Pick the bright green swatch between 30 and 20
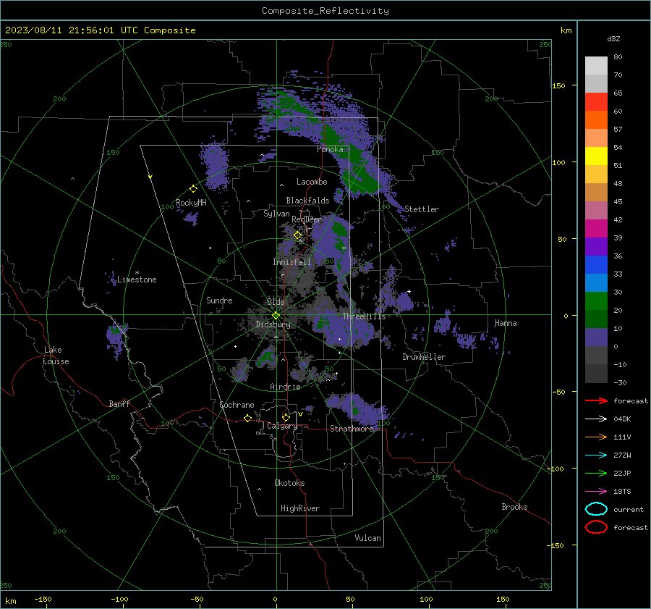Viewport: 651px width, 609px height. click(x=596, y=301)
